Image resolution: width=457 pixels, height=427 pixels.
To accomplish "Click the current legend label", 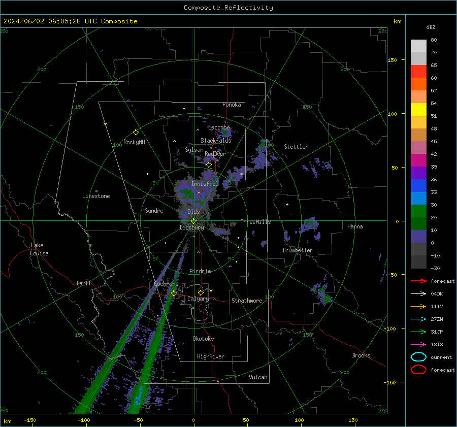I will tap(441, 357).
